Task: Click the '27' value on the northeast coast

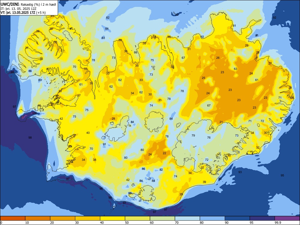Action: (270, 64)
